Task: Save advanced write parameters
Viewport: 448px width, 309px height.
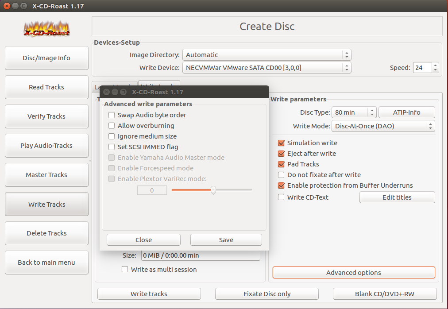Action: (x=226, y=240)
